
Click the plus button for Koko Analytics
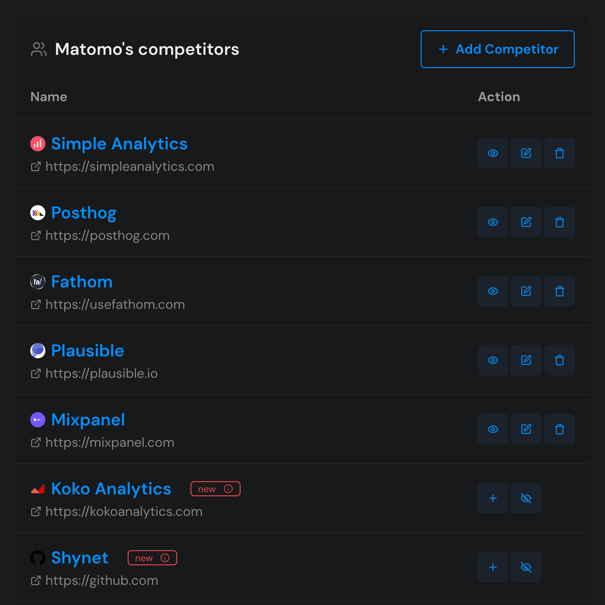493,498
